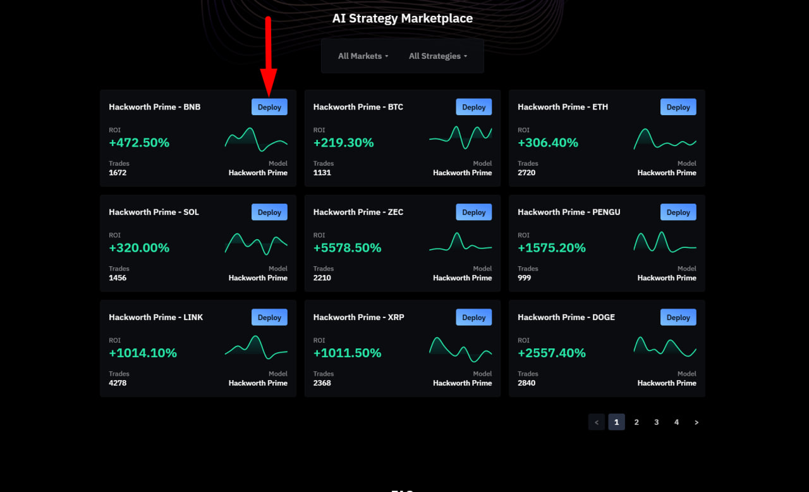Click the +1575.20% ROI value

click(x=552, y=248)
